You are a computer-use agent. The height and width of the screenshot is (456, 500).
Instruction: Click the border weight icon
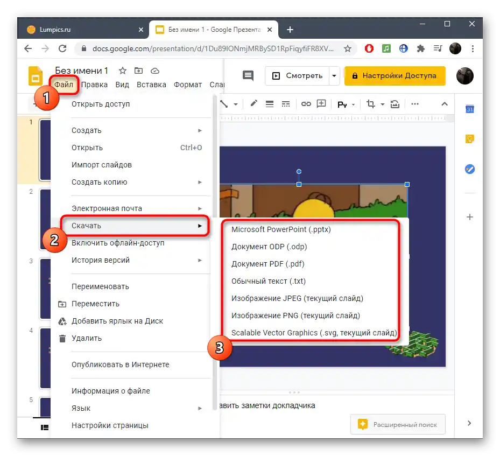pos(270,104)
